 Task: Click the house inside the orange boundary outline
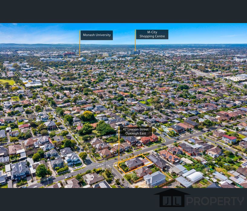click(x=134, y=163)
